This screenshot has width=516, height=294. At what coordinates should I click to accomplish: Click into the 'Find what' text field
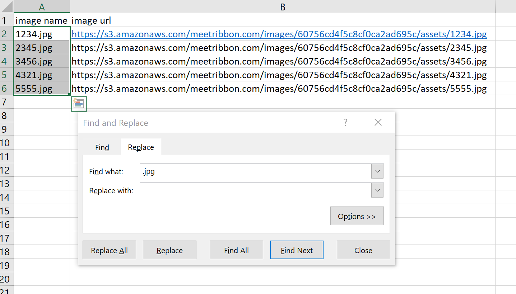point(255,171)
